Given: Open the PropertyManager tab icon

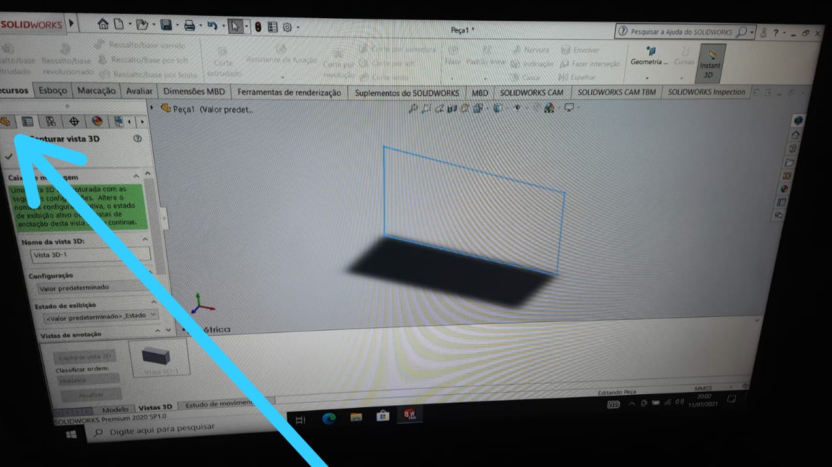Looking at the screenshot, I should tap(27, 121).
